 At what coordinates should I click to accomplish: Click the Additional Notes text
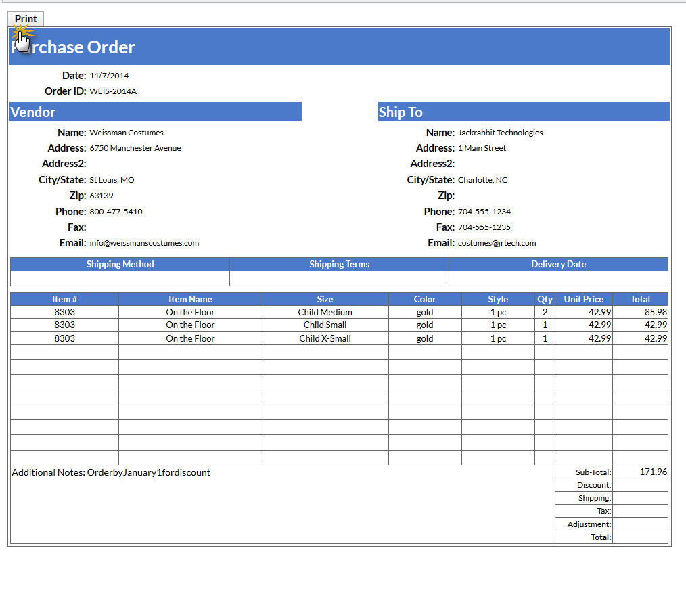click(x=111, y=473)
